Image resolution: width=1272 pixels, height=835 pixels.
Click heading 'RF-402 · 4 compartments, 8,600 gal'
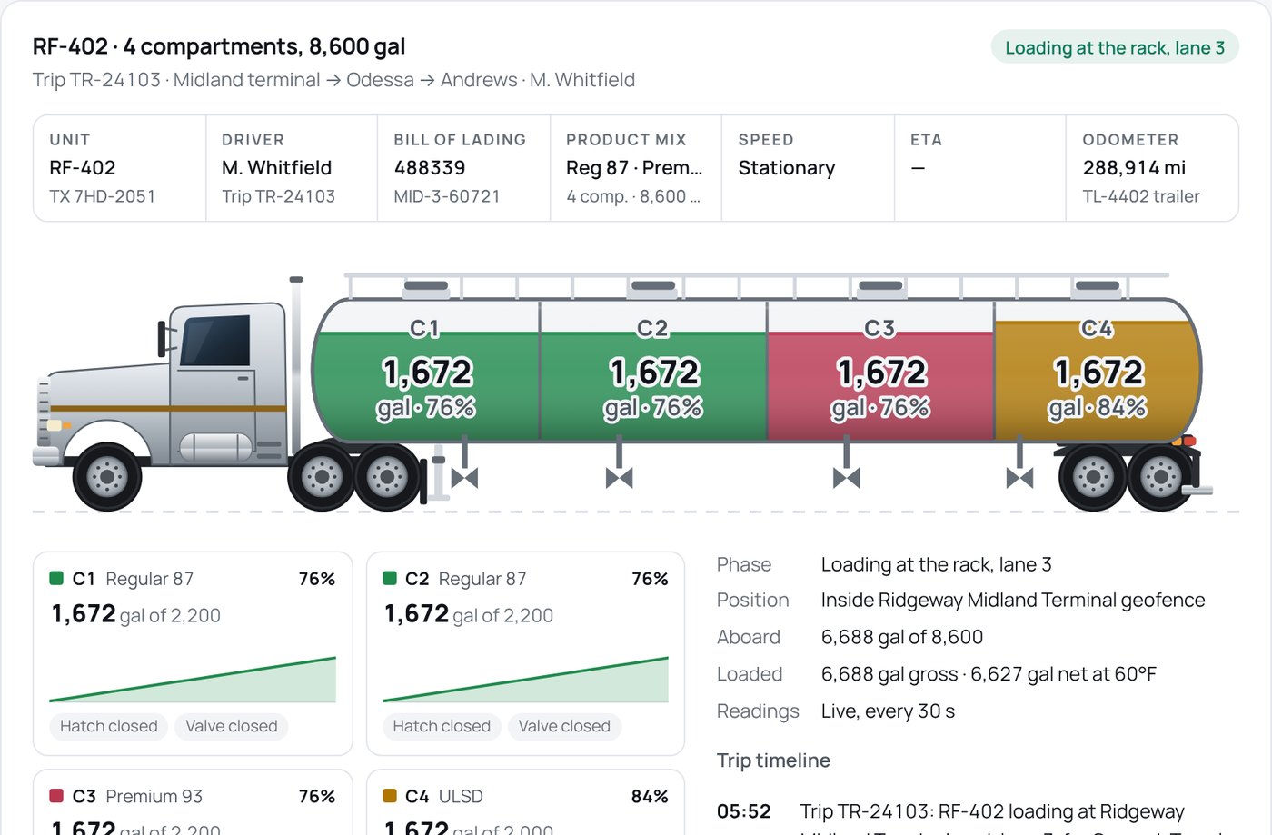pyautogui.click(x=219, y=46)
